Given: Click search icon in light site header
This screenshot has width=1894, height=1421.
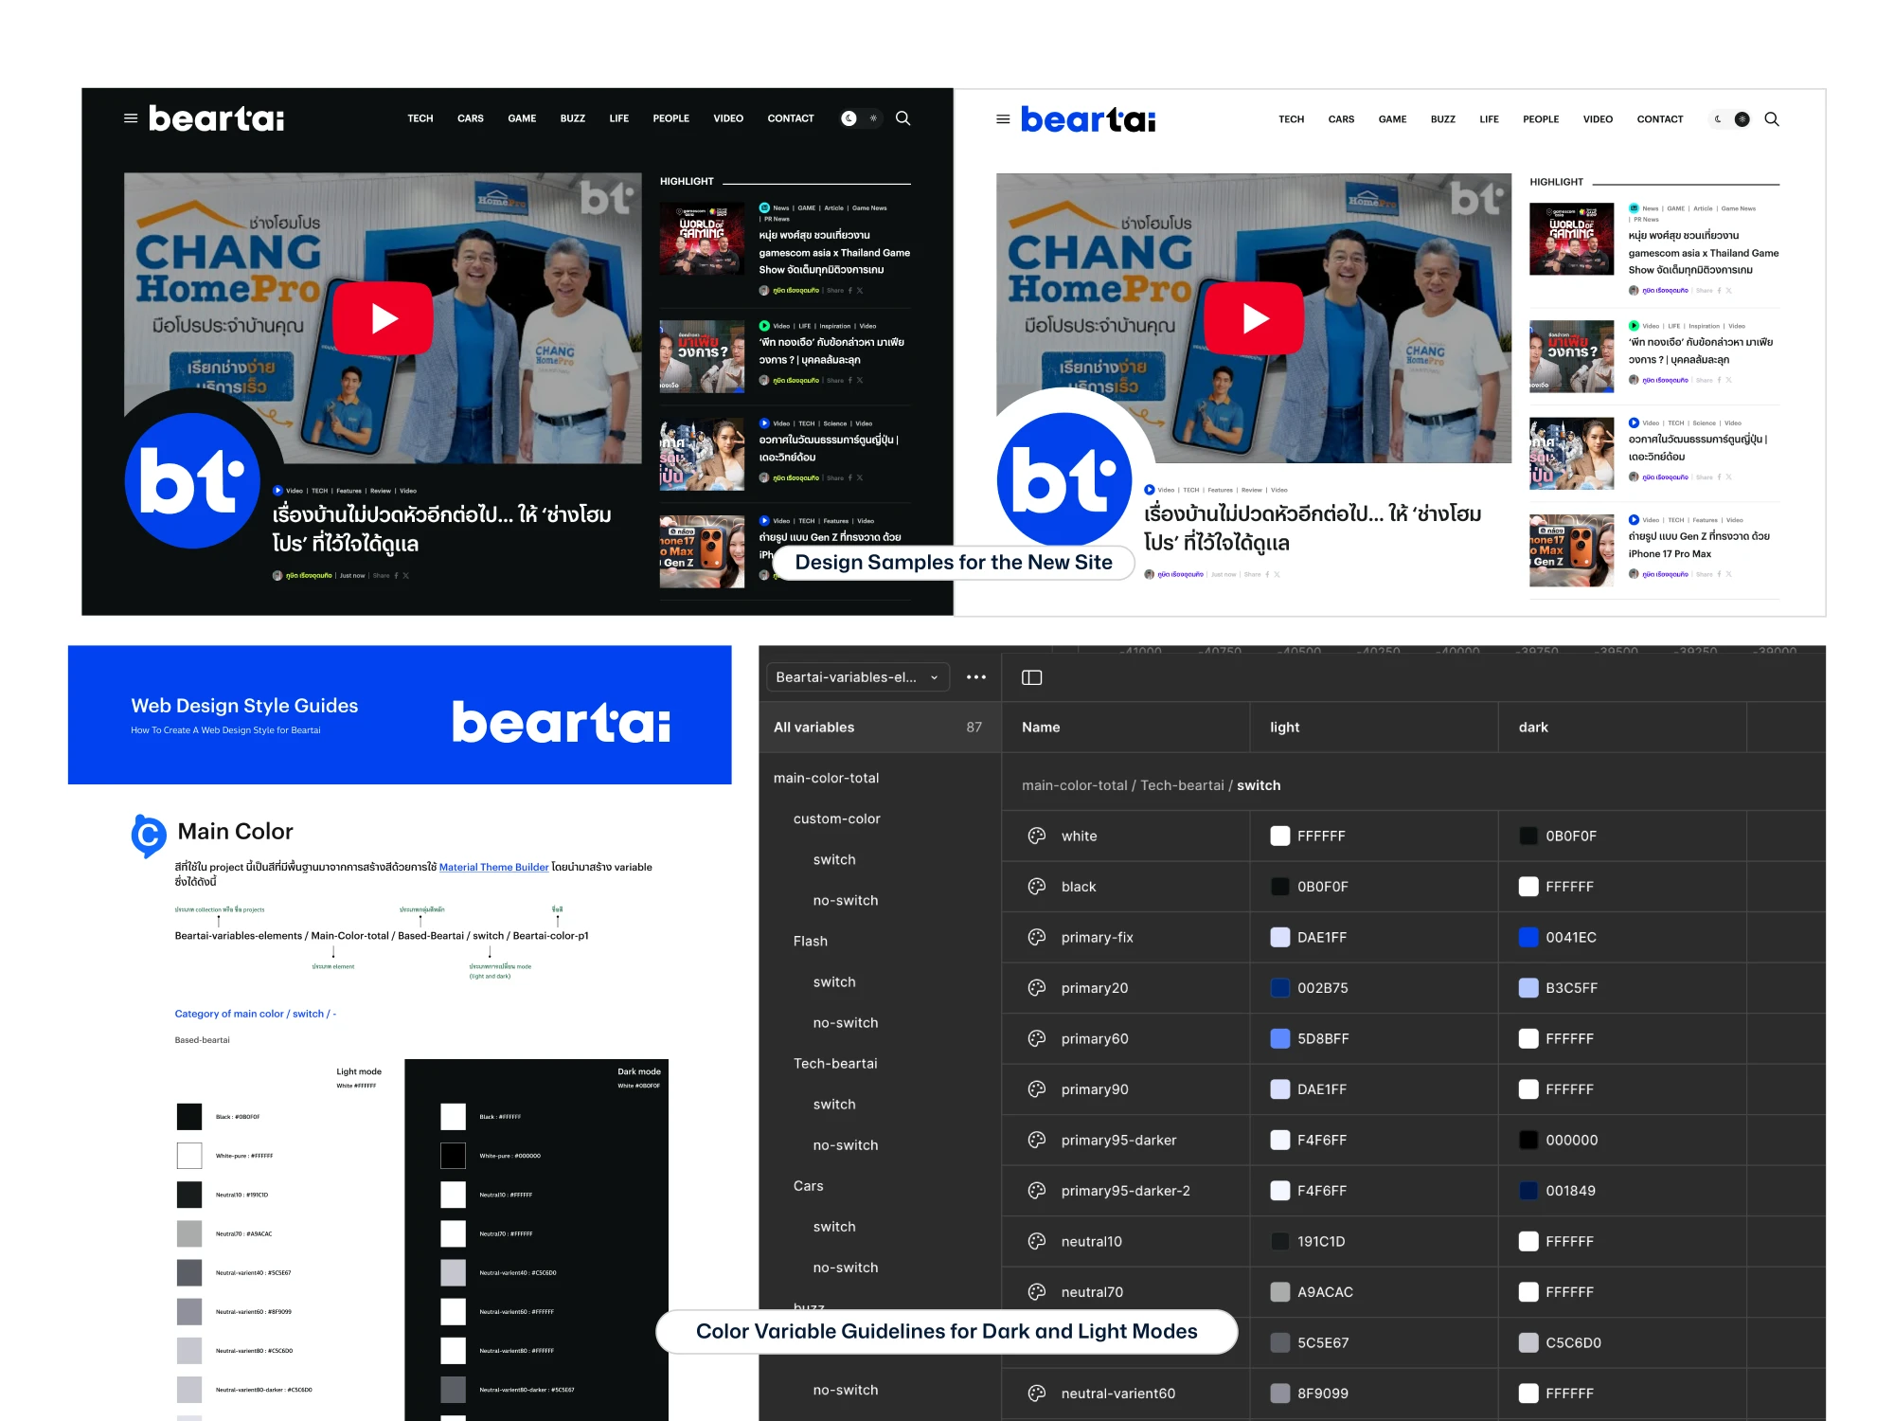Looking at the screenshot, I should [x=1772, y=119].
